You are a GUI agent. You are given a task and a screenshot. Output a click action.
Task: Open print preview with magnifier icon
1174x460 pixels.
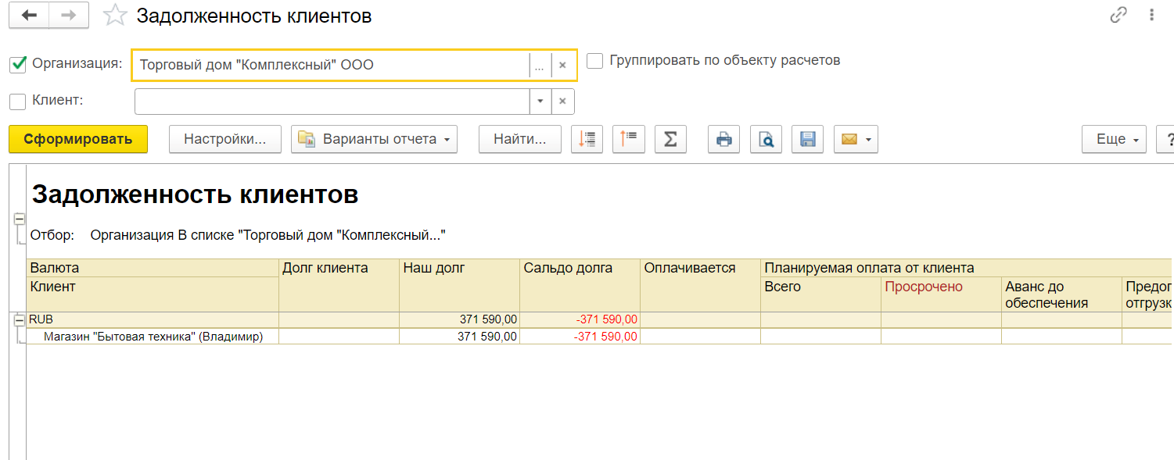(766, 140)
